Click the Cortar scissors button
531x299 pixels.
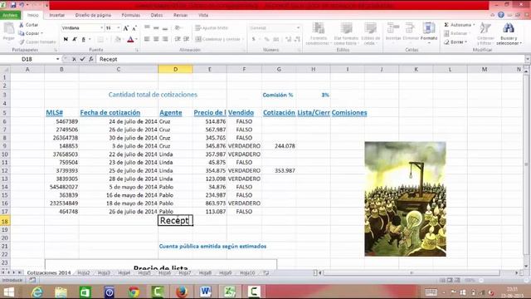pyautogui.click(x=28, y=25)
